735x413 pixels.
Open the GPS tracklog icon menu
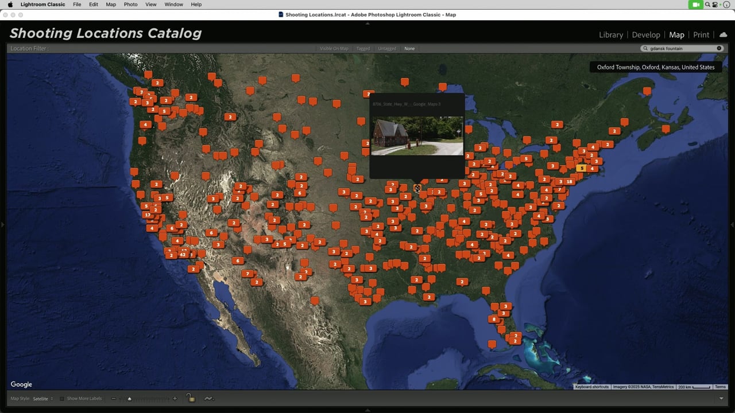(208, 399)
